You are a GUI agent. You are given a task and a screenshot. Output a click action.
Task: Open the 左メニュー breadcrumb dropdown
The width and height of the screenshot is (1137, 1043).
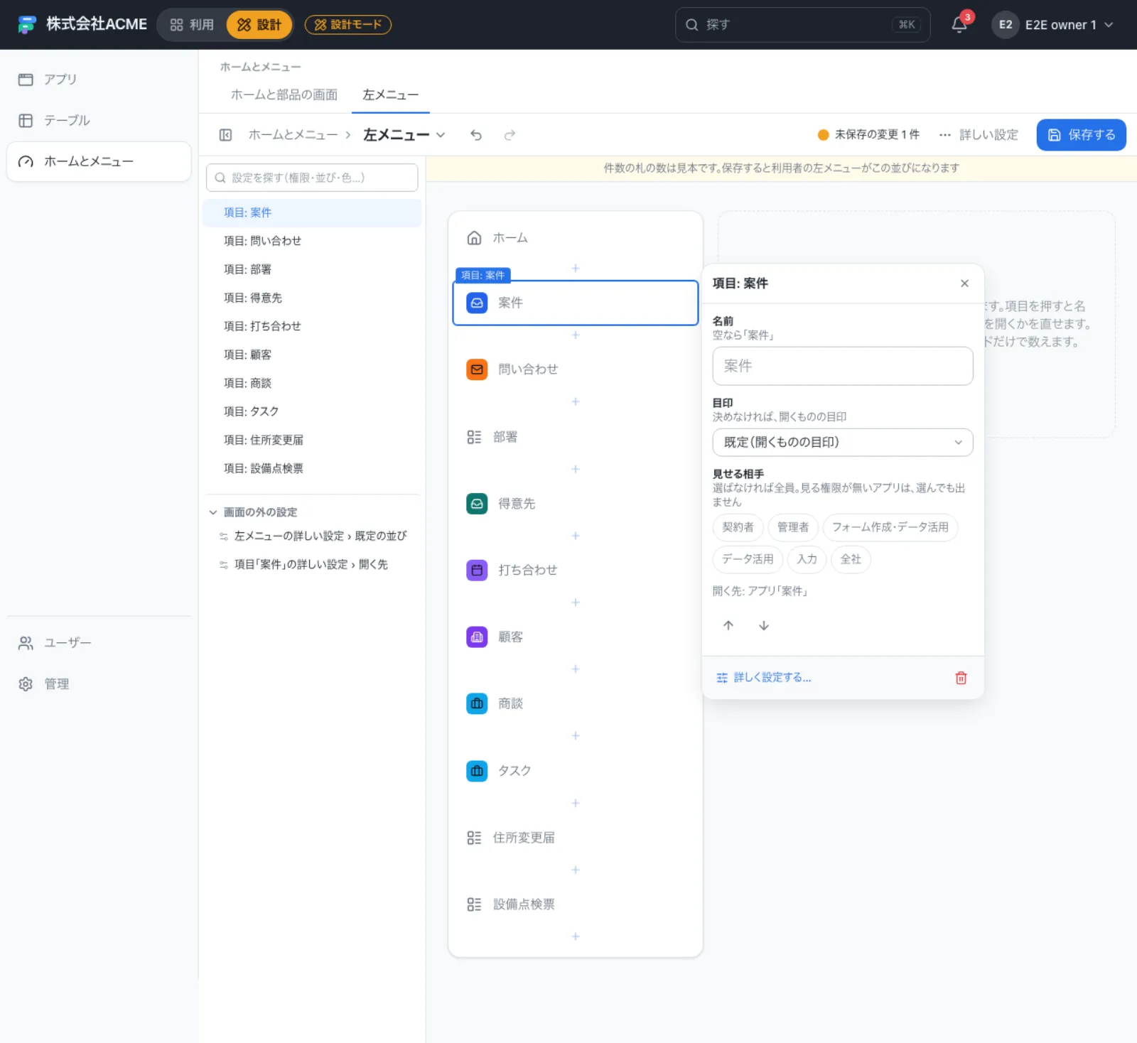click(404, 135)
